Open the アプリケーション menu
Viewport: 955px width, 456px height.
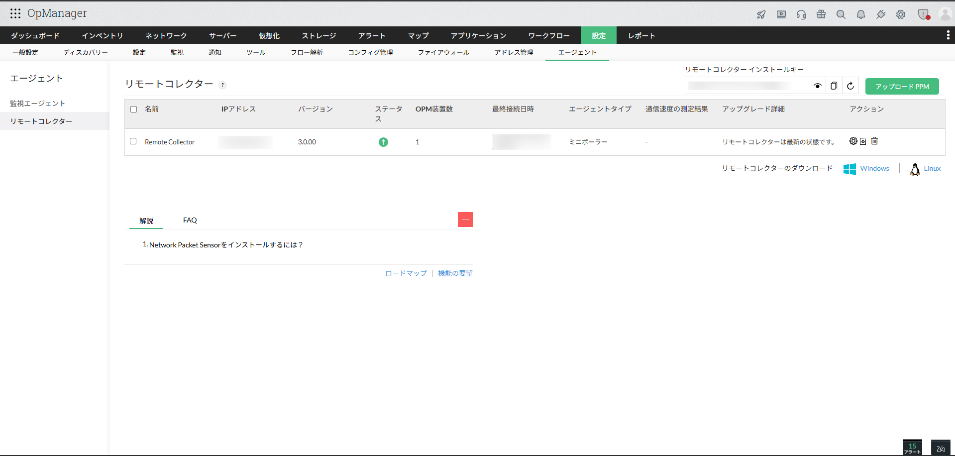[x=478, y=35]
